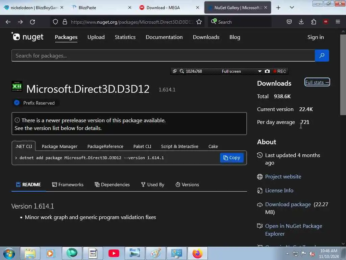The image size is (346, 260).
Task: Open the Full stats link
Action: (317, 82)
